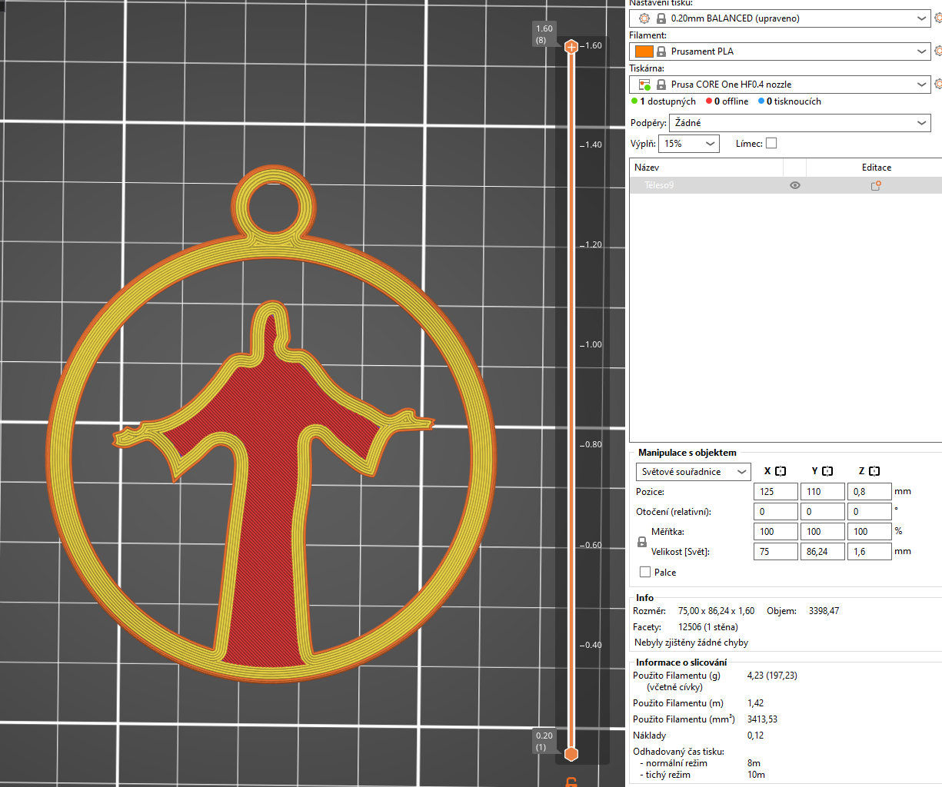Click the upper layer slider handle at 1.60
The height and width of the screenshot is (787, 942).
point(571,47)
